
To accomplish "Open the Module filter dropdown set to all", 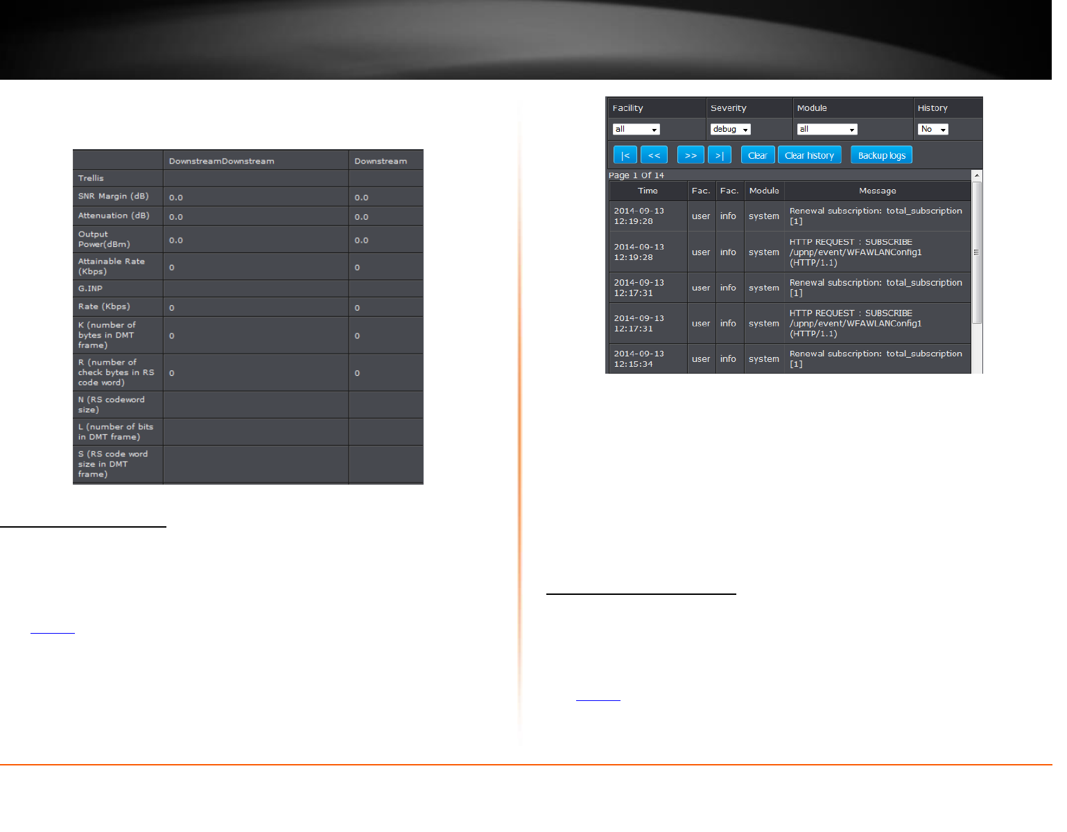I will pos(827,129).
